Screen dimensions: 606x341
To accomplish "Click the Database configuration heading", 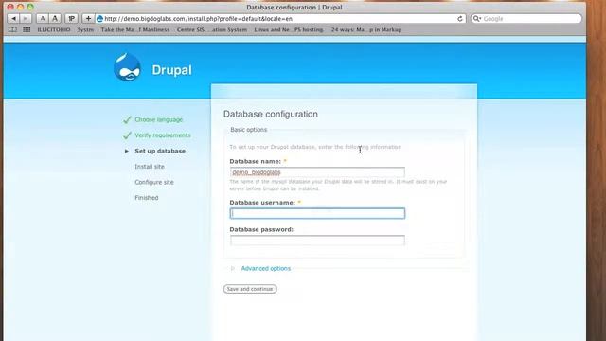I will [271, 114].
